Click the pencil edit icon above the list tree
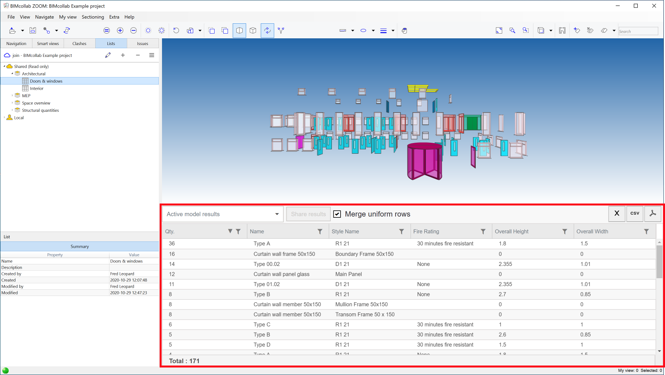 (108, 55)
